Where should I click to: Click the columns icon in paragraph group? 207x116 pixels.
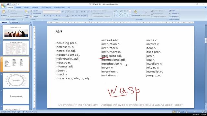tap(85, 16)
